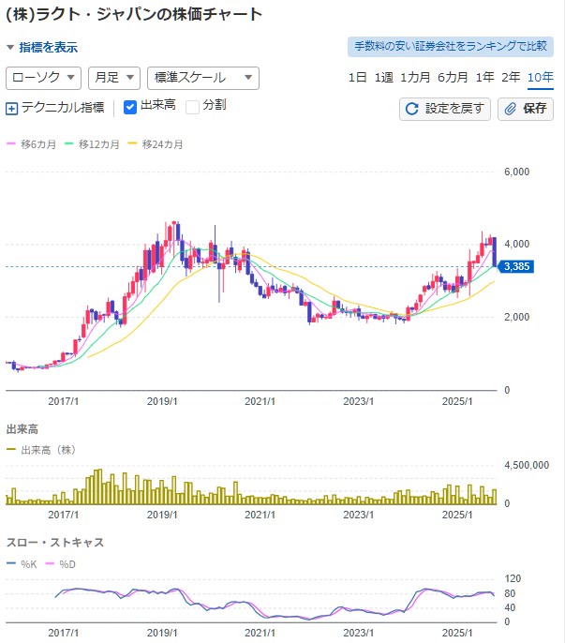Click the plus icon beside テクニカル指標
The width and height of the screenshot is (565, 643).
click(x=11, y=109)
